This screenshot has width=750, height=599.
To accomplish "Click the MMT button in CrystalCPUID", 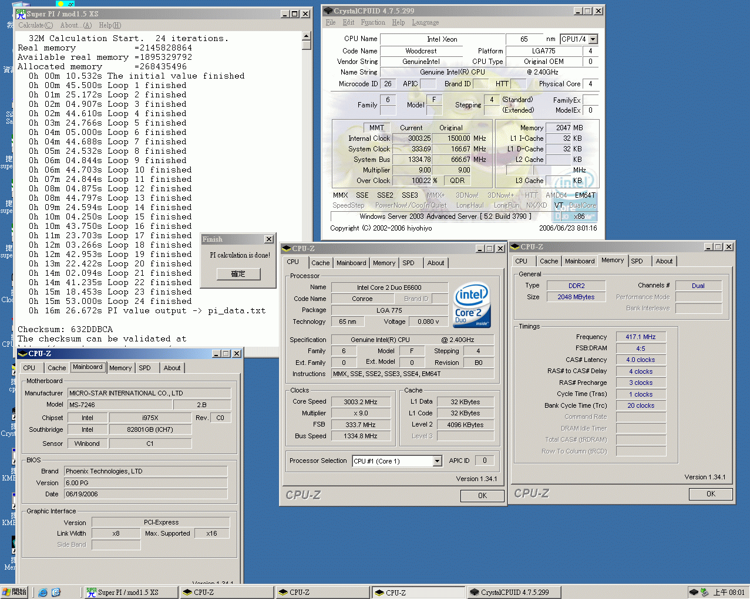I will pos(376,128).
